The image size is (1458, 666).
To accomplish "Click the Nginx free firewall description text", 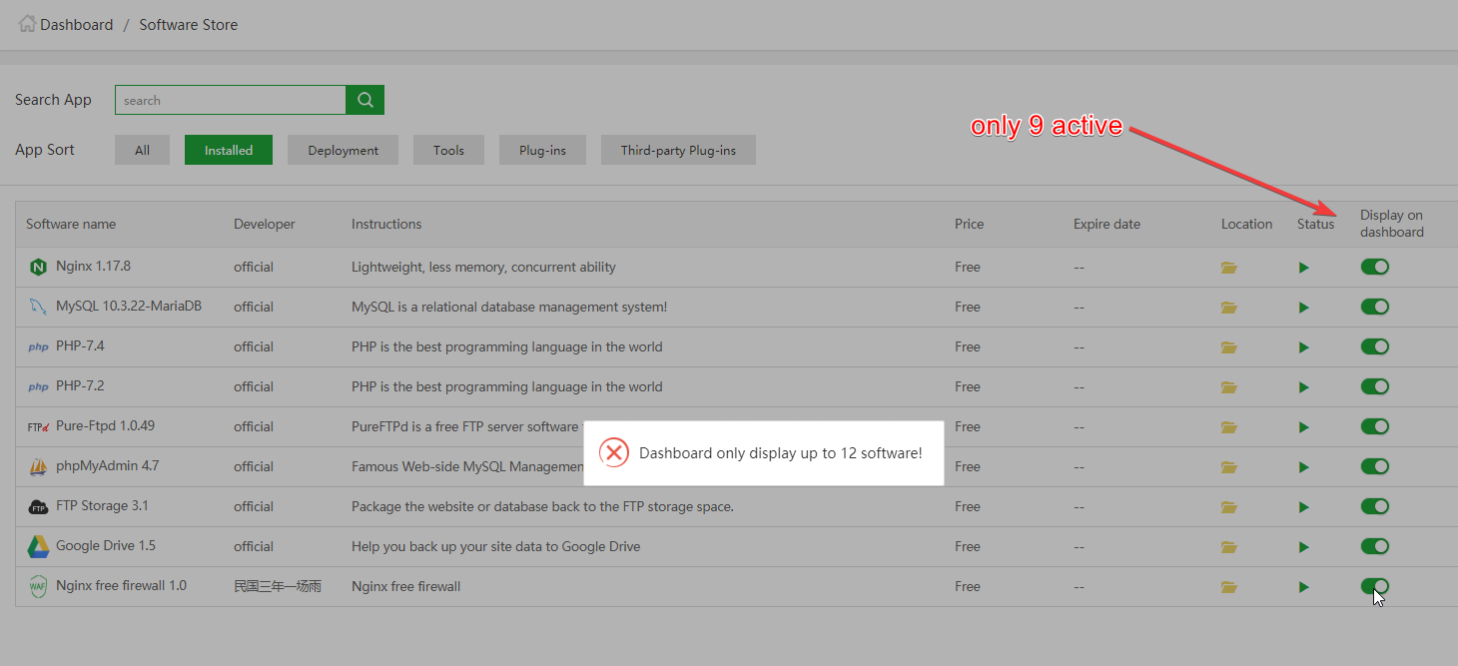I will pyautogui.click(x=405, y=586).
